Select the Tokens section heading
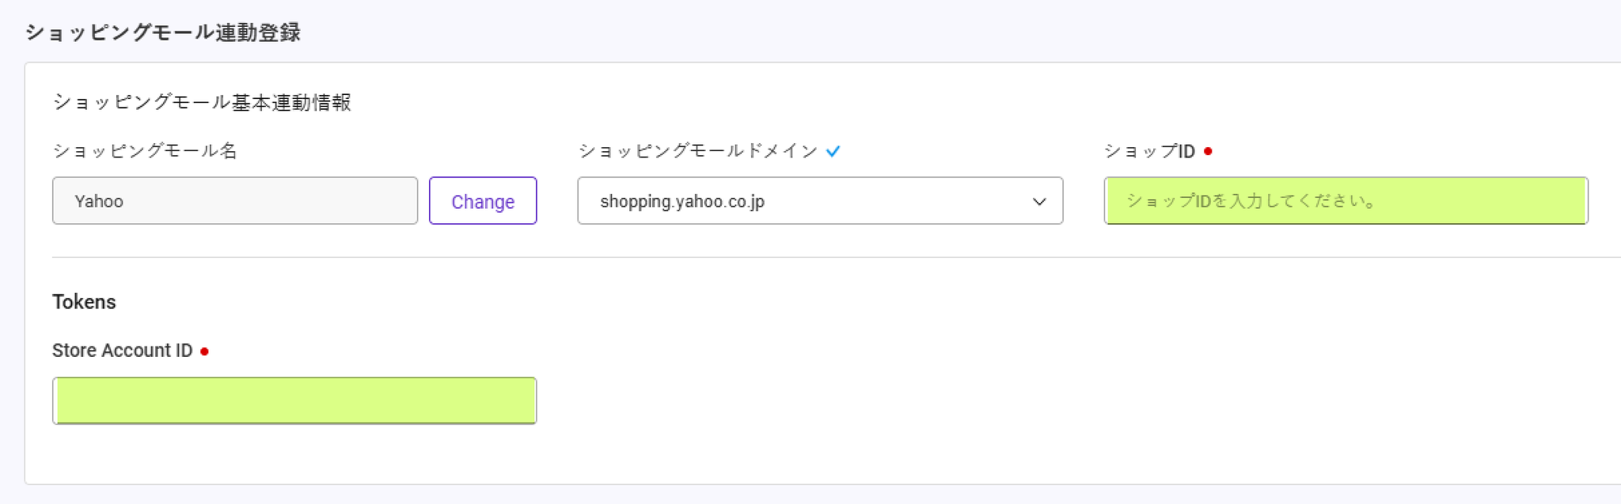 coord(84,302)
